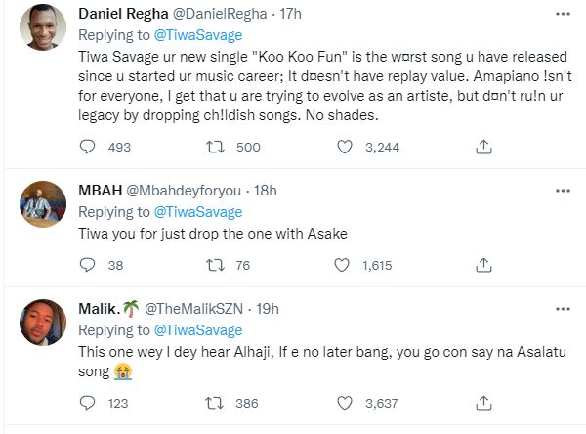This screenshot has height=434, width=586.
Task: Open the @TheMalikSZN handle link
Action: coord(200,308)
